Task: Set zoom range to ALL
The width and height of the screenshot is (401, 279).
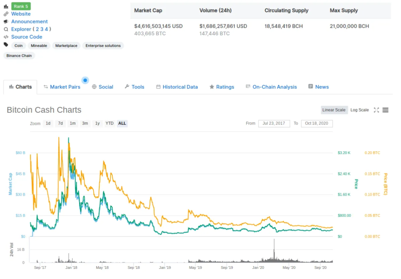Action: pyautogui.click(x=122, y=124)
